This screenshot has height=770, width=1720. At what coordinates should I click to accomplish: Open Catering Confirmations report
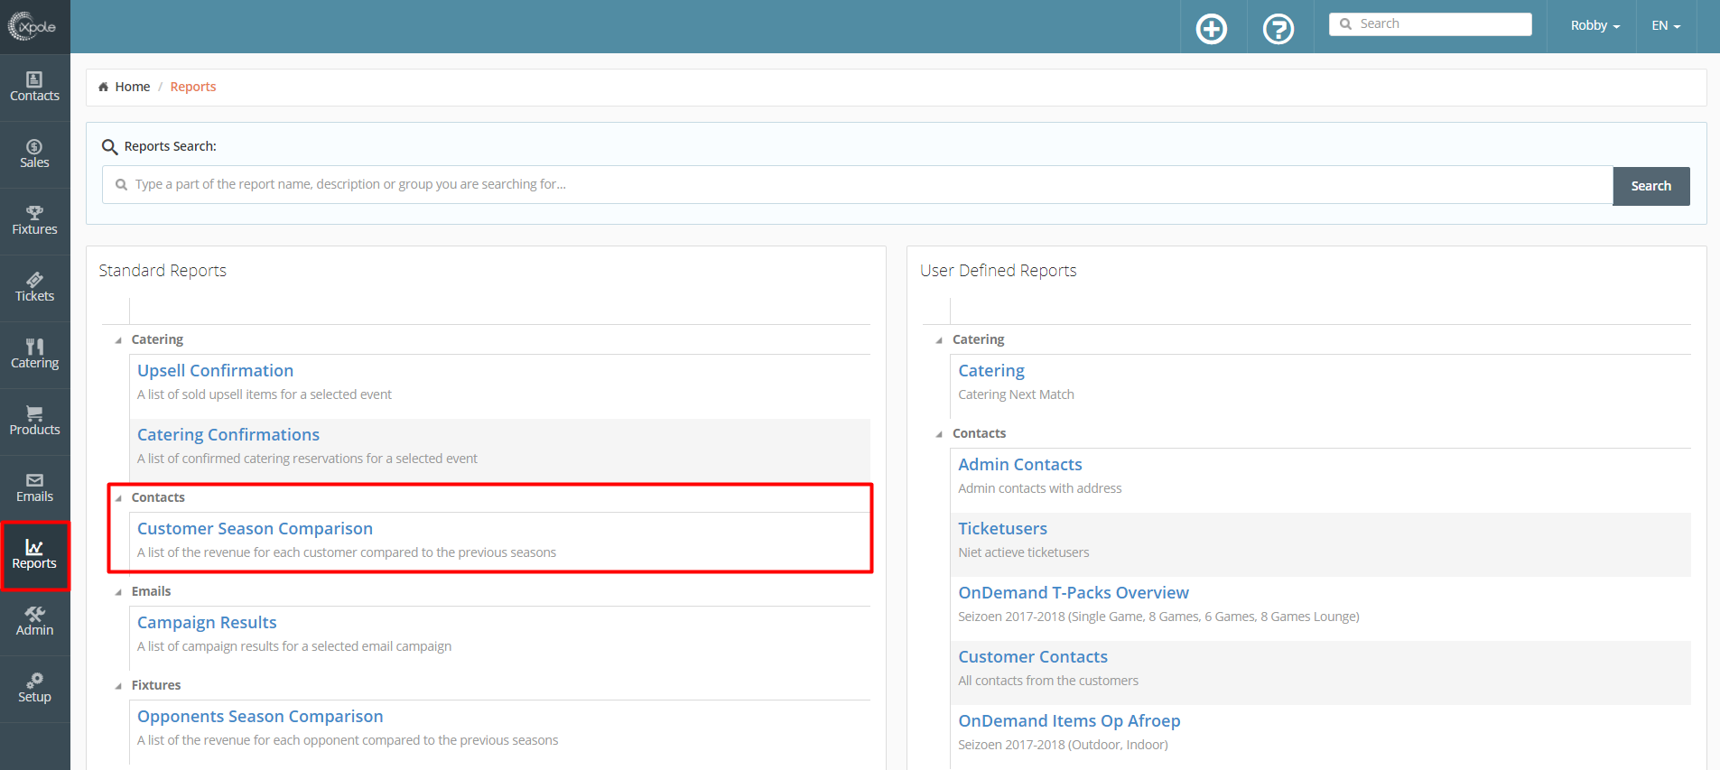tap(228, 434)
